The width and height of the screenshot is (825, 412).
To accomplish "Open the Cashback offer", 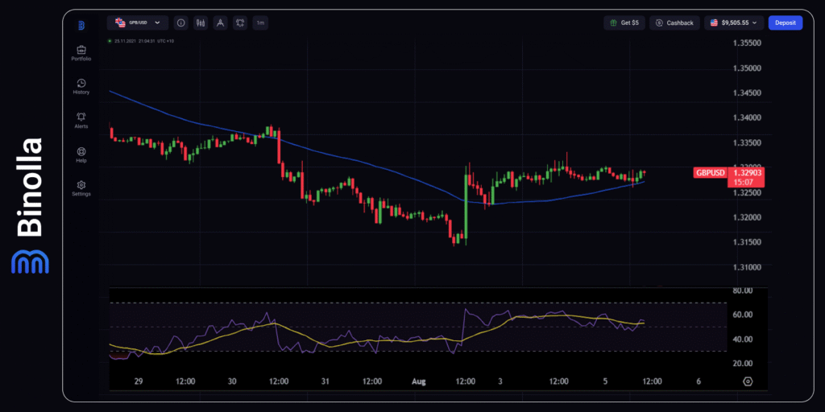I will (674, 23).
